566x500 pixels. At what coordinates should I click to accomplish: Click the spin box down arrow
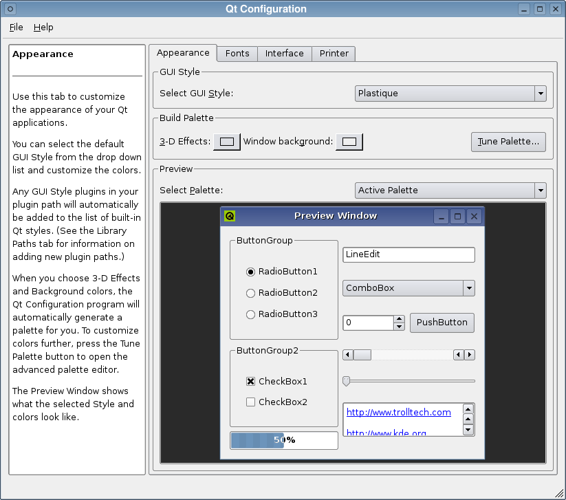399,327
